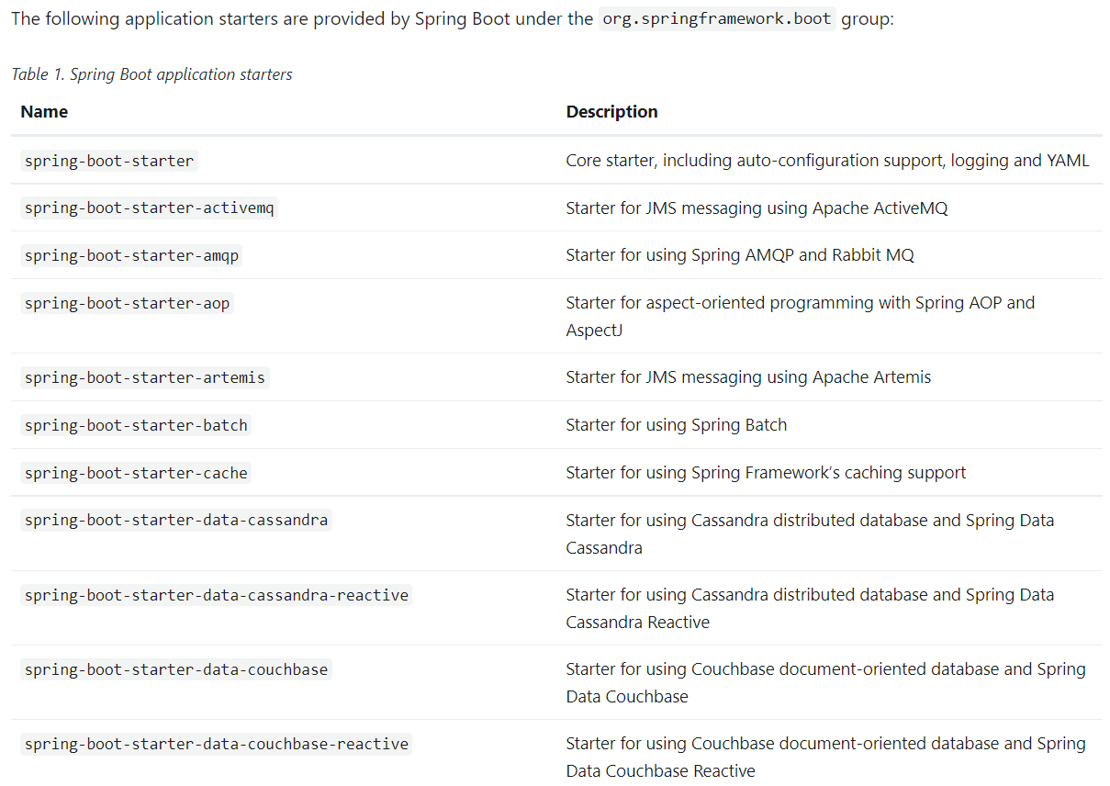
Task: Select the spring-boot-starter-artemis code text
Action: 144,377
